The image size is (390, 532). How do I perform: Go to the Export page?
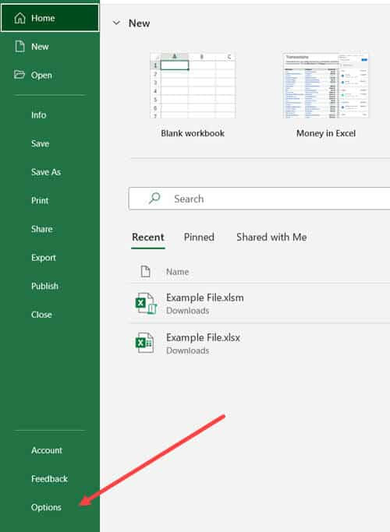(44, 258)
